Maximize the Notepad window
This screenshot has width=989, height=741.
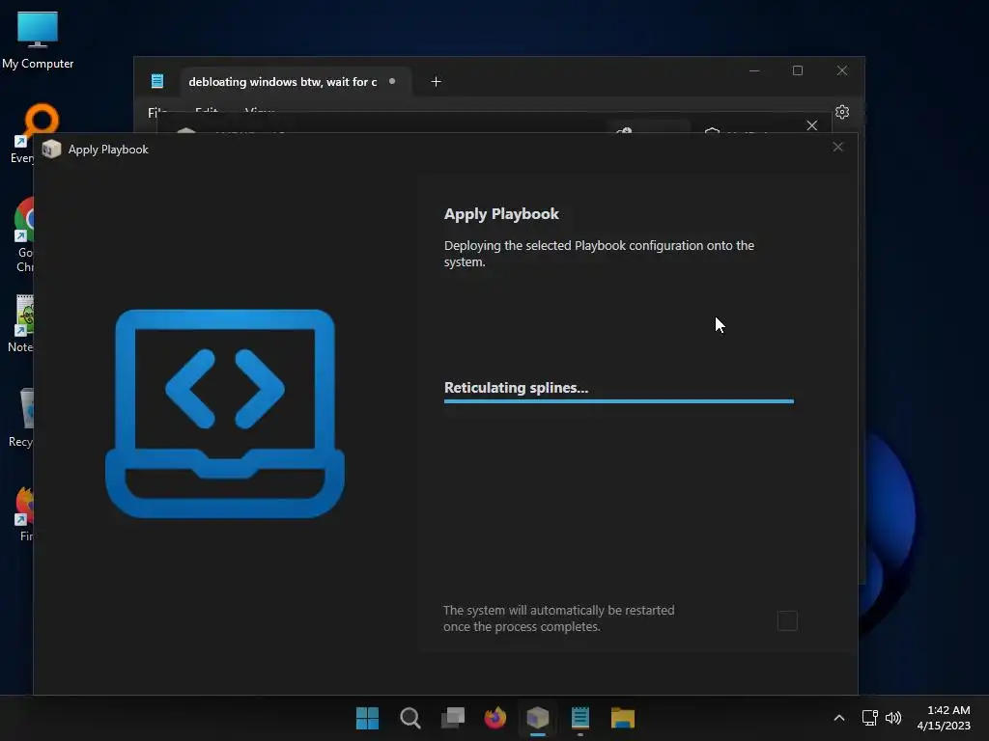[798, 70]
